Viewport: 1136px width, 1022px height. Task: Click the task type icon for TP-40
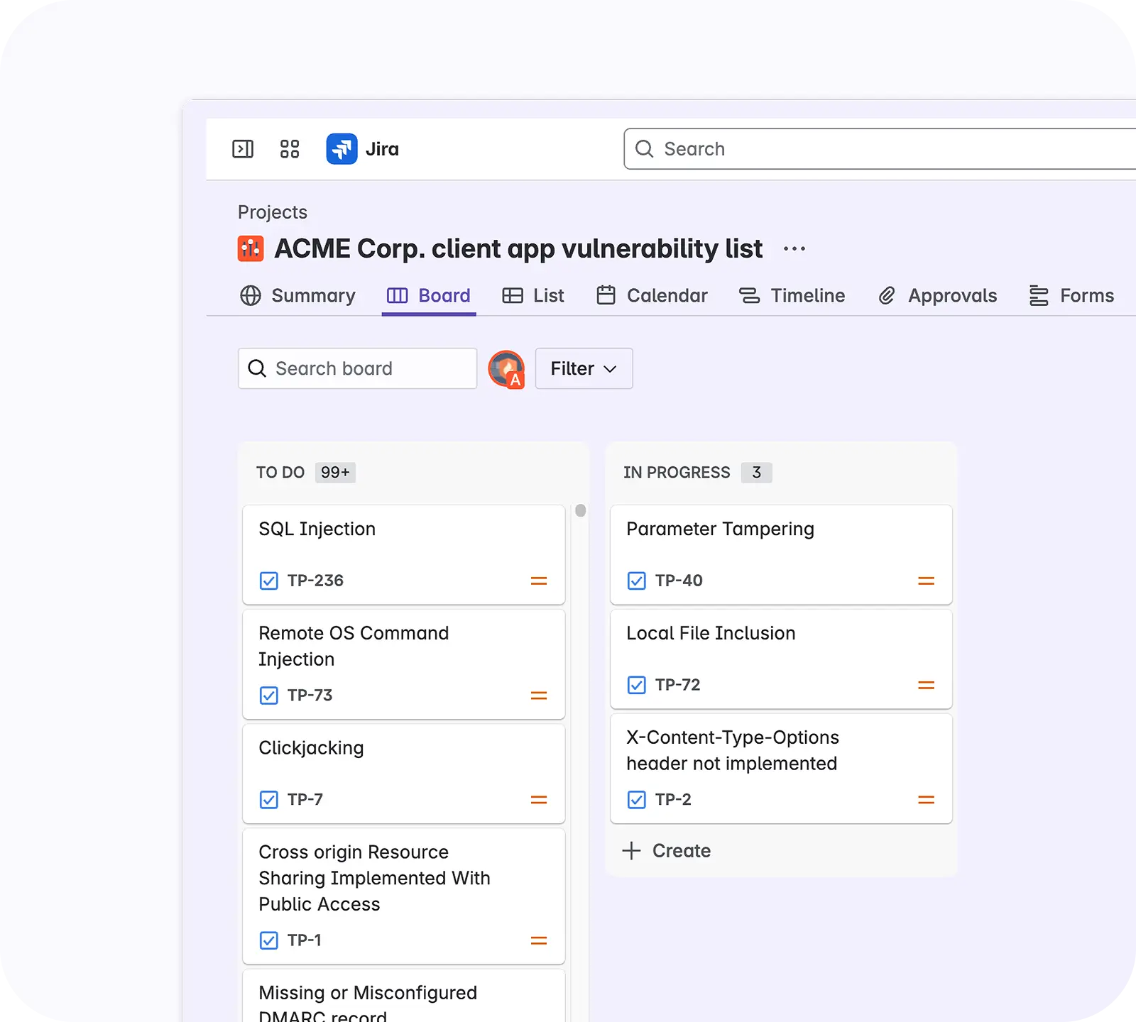(637, 581)
